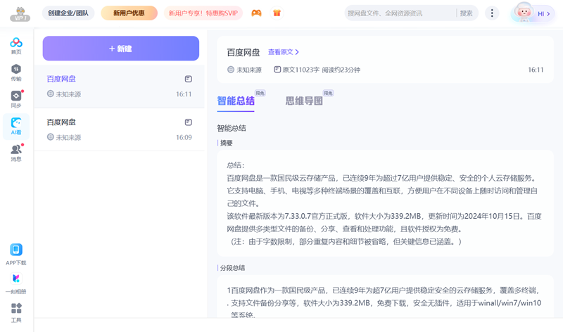Open the 消息 messages sidebar icon
This screenshot has height=332, width=563.
click(15, 153)
